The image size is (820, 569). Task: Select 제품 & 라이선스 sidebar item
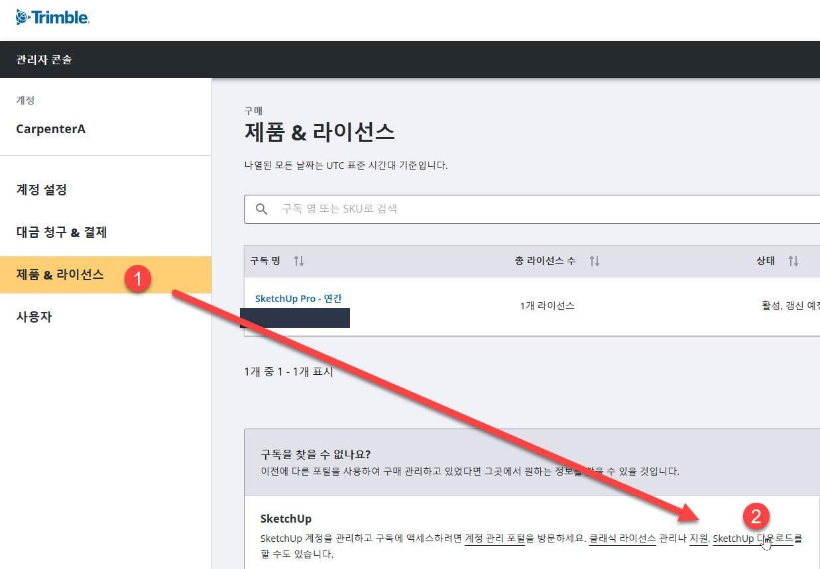click(x=60, y=275)
